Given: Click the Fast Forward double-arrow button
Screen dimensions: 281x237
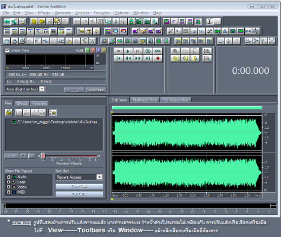Looking at the screenshot, I should 138,58.
